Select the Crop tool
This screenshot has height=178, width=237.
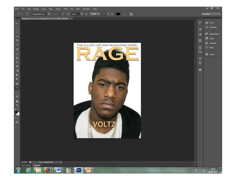pos(17,40)
